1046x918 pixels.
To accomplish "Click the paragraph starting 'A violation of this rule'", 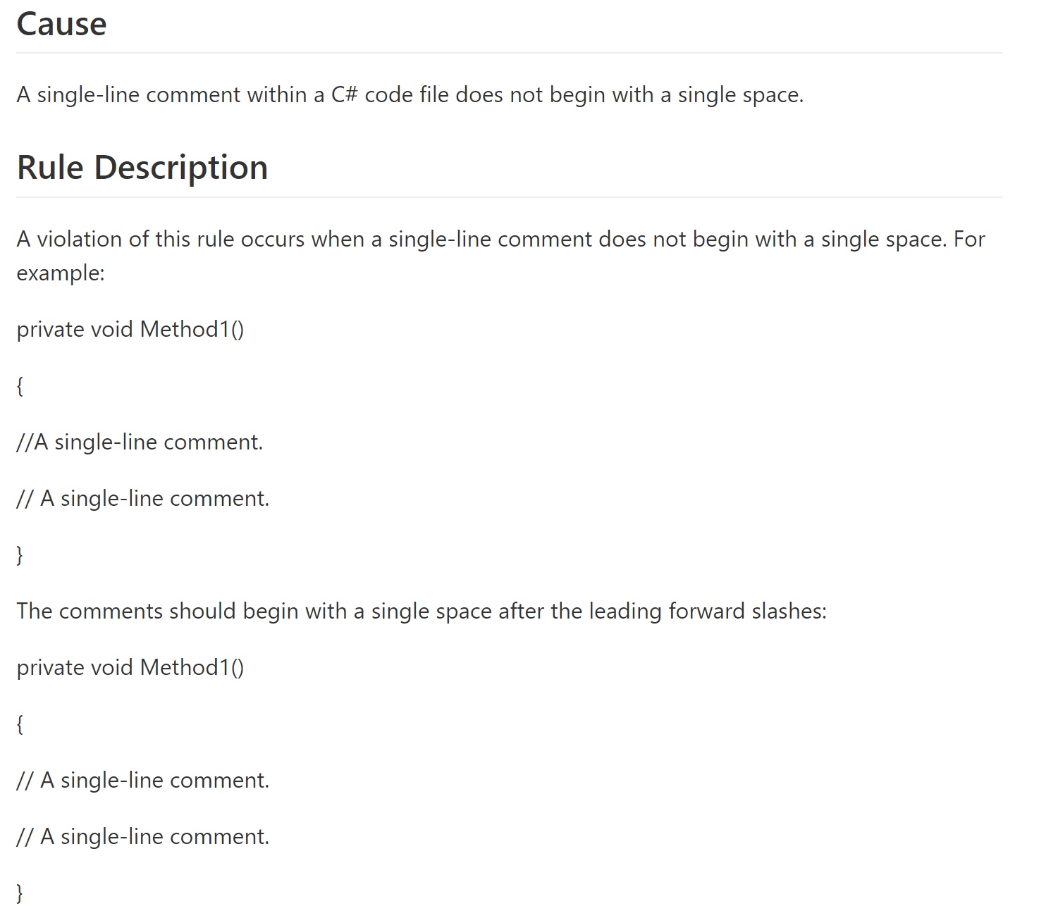I will 500,256.
